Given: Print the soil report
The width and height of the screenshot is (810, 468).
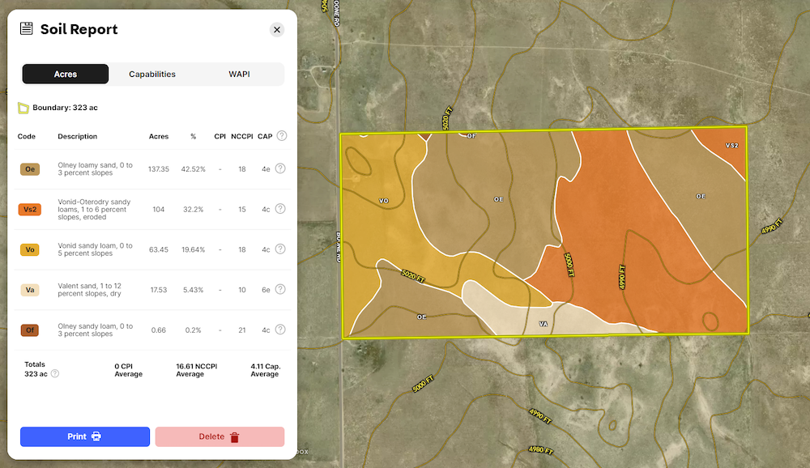Looking at the screenshot, I should 85,436.
